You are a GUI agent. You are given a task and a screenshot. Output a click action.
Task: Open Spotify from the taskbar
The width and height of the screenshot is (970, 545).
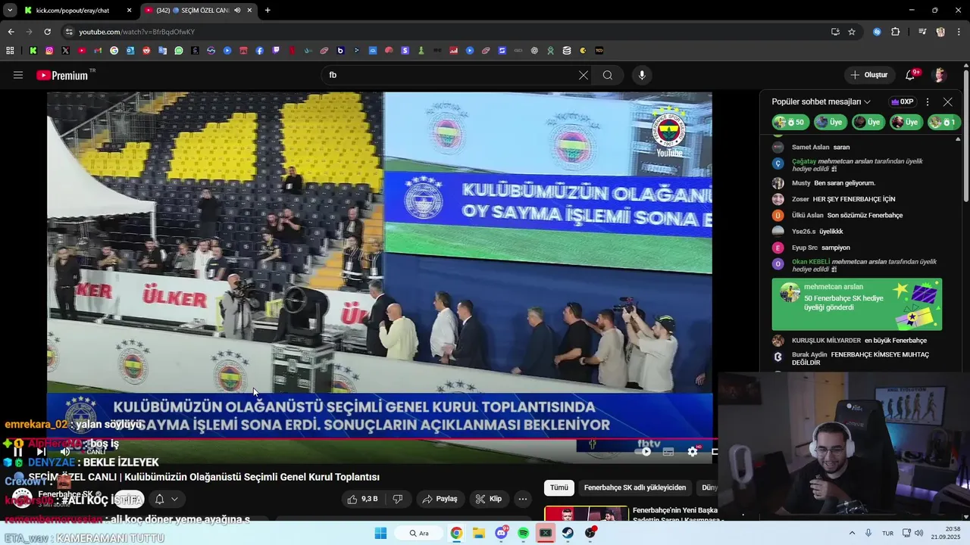tap(524, 533)
